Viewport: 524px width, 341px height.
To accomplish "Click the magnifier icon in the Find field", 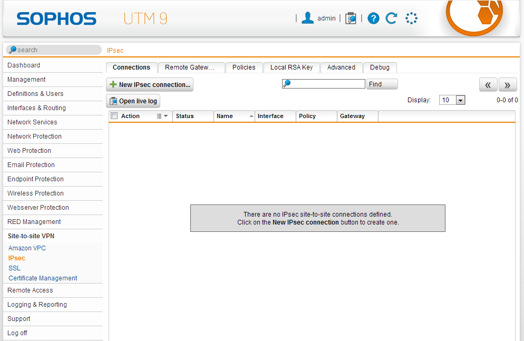I will [287, 83].
